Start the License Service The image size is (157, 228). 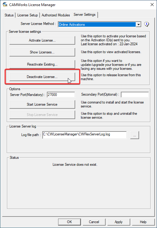coord(42,104)
